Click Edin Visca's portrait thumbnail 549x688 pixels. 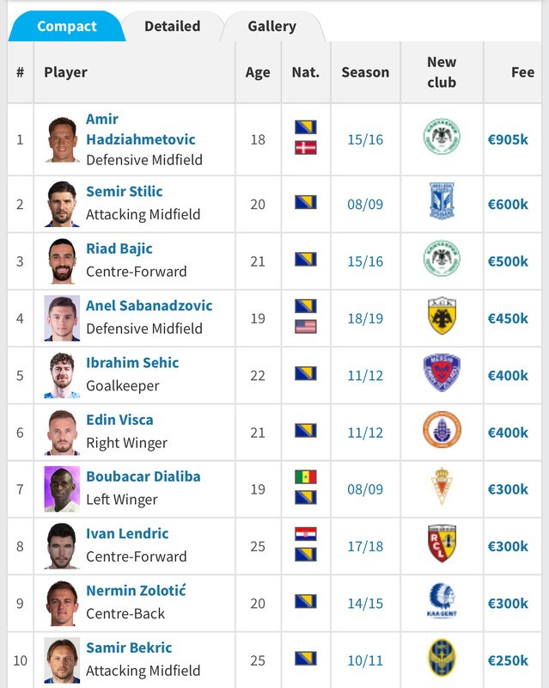click(62, 433)
